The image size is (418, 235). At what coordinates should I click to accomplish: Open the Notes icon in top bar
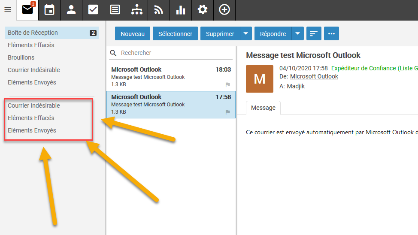[x=115, y=10]
